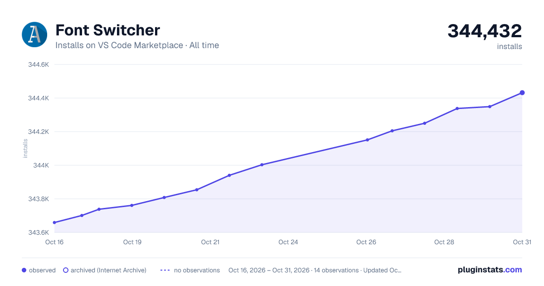Select the Oct 16 first data point
Screen dimensions: 544x286
pyautogui.click(x=54, y=222)
